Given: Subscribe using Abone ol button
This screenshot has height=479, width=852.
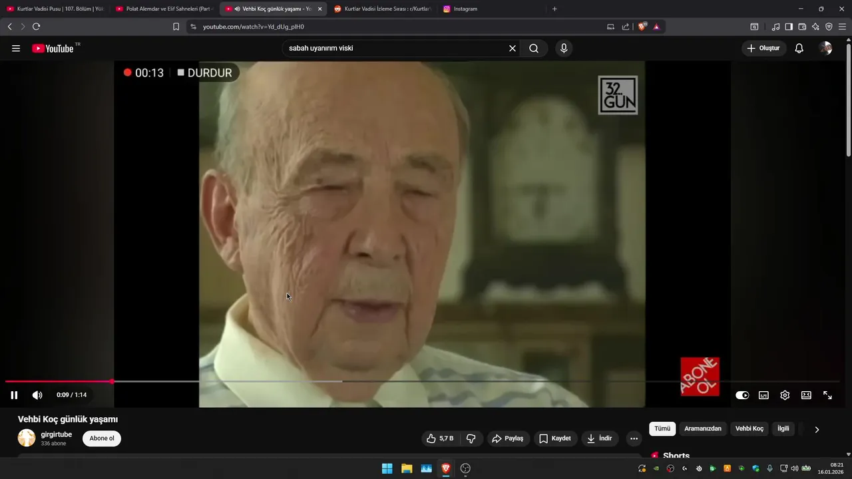Looking at the screenshot, I should [x=102, y=438].
